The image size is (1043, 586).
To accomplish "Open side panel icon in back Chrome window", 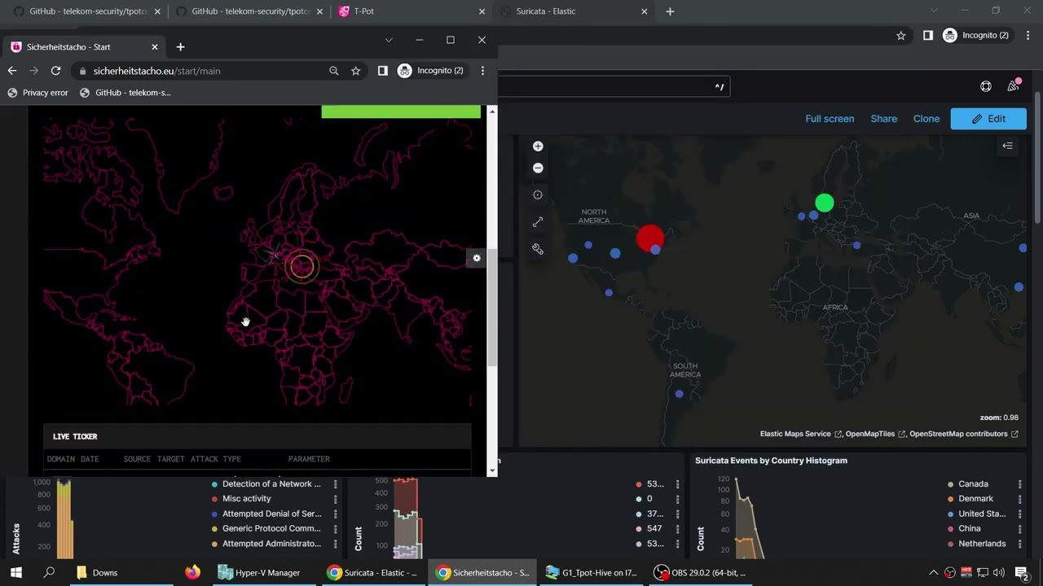I will [x=927, y=35].
